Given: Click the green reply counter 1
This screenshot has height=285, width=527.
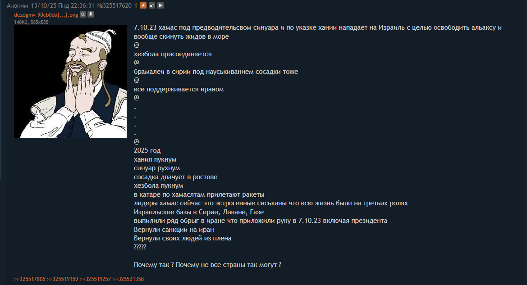Looking at the screenshot, I should coord(136,6).
